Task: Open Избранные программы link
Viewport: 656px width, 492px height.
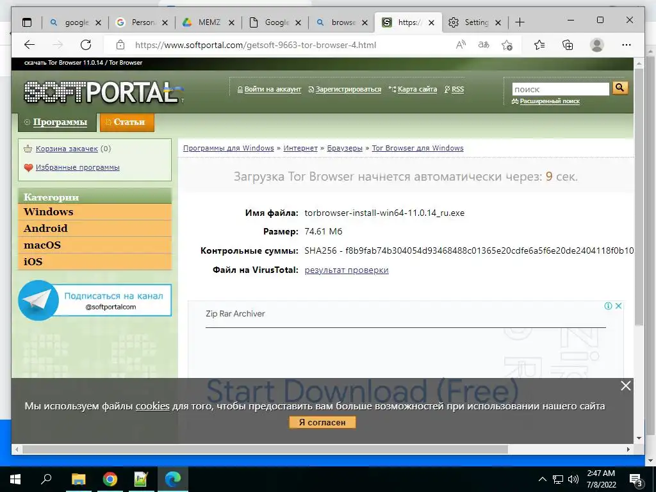Action: click(x=78, y=167)
